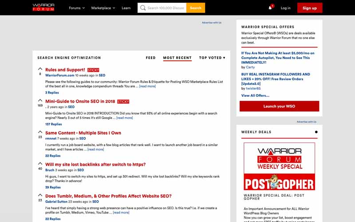Viewport: 355px width, 222px height.
Task: Click the twister85 author link
Action: [253, 88]
